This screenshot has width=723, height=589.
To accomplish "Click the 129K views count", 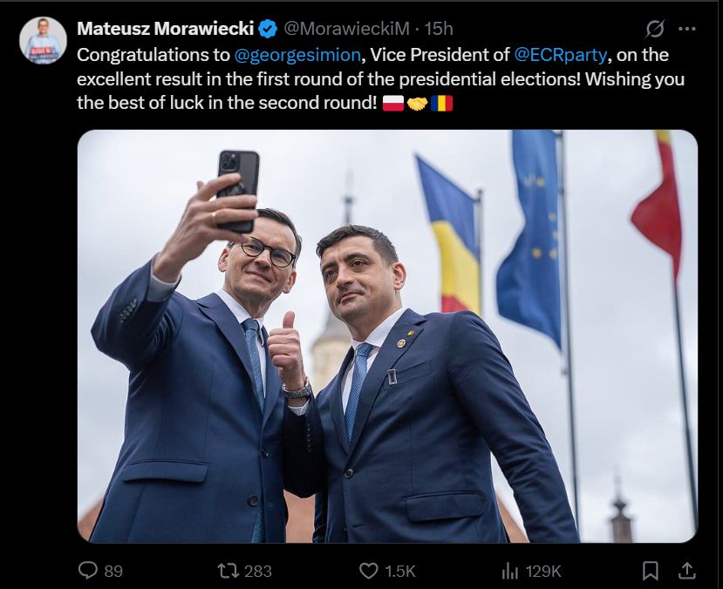I will coord(543,572).
